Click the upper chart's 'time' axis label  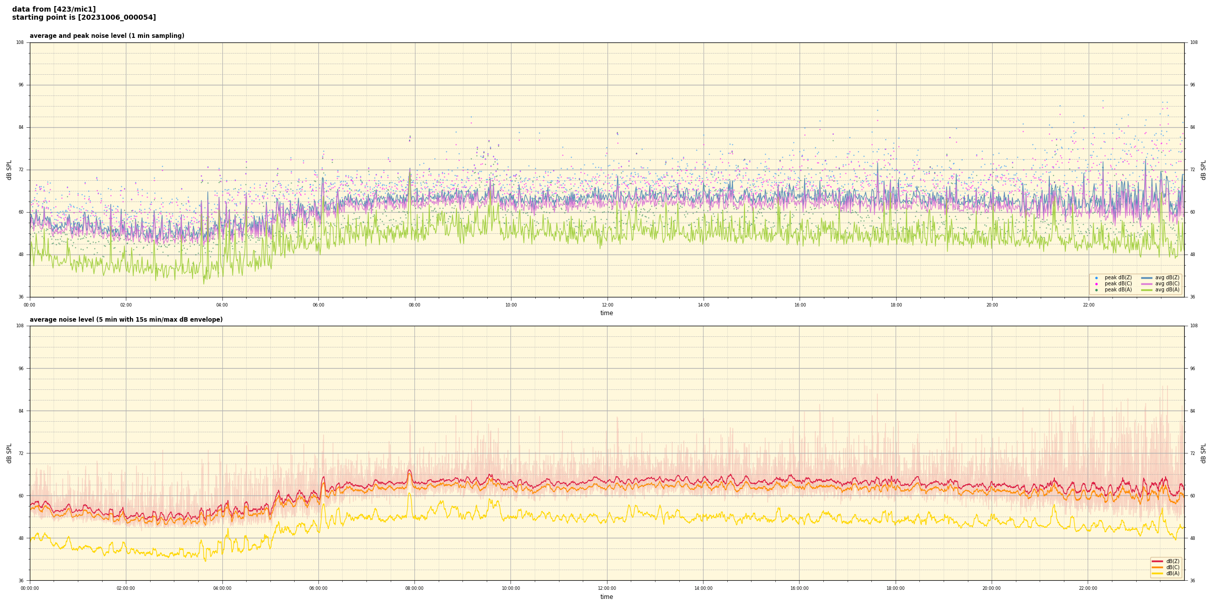[606, 313]
